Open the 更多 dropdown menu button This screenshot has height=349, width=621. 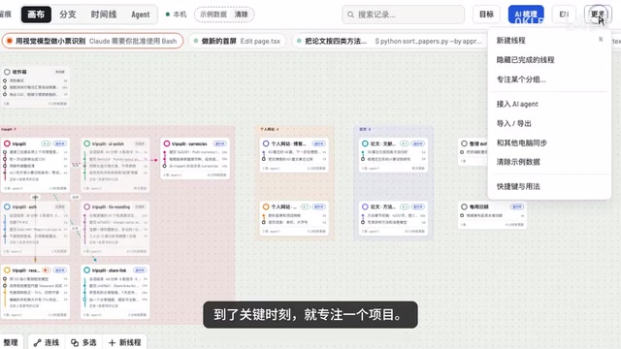pyautogui.click(x=598, y=15)
